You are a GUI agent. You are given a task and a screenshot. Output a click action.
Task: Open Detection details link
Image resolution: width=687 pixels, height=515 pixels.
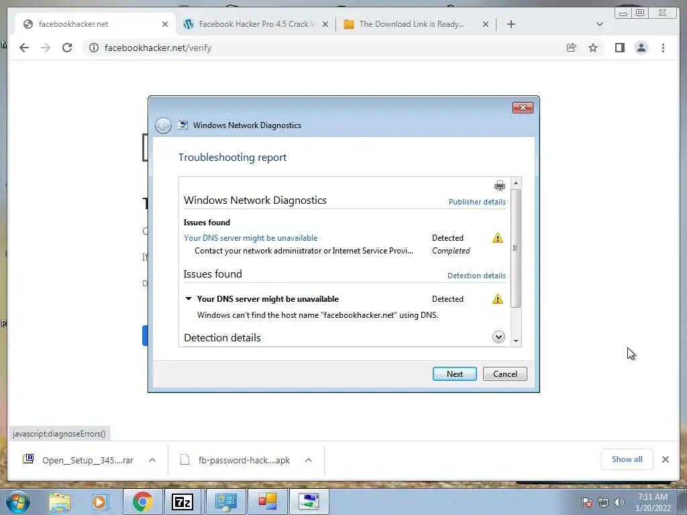(x=476, y=276)
